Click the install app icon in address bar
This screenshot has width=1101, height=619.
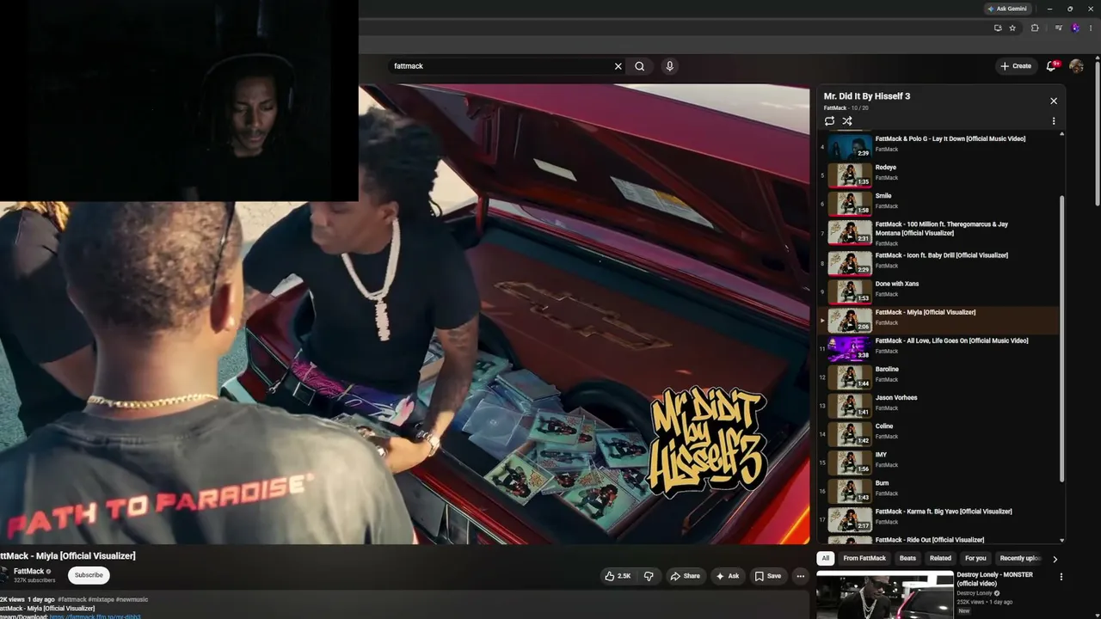point(998,28)
